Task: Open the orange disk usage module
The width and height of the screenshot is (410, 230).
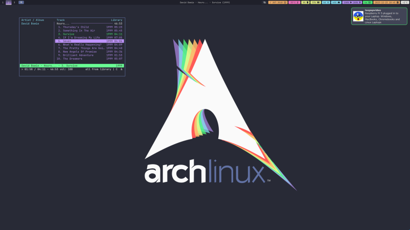Action: pyautogui.click(x=278, y=3)
